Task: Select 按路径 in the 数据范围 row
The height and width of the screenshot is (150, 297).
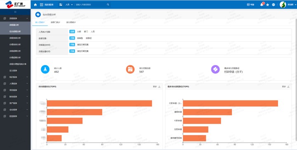Action: click(89, 38)
